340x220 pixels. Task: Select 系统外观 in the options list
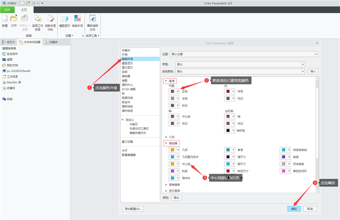coord(140,59)
